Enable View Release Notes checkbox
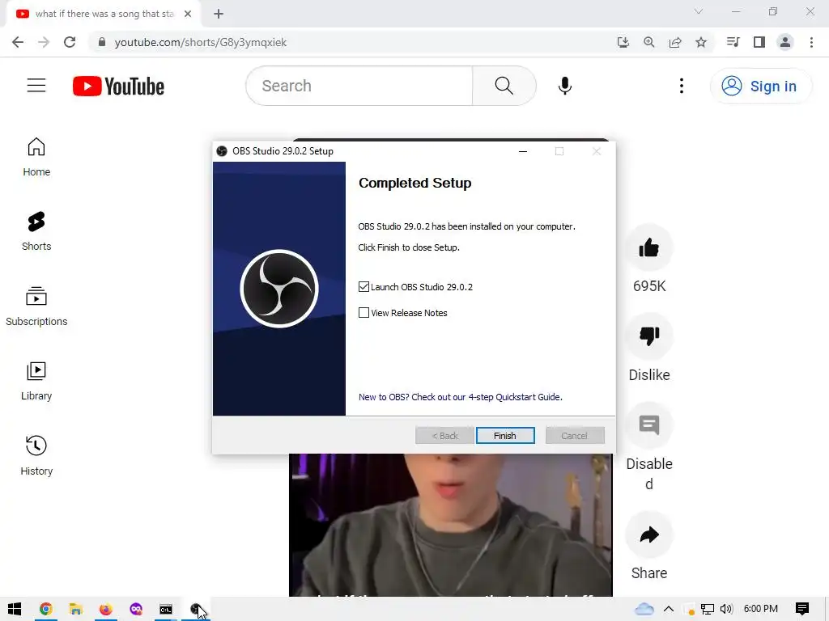The image size is (829, 621). tap(363, 313)
